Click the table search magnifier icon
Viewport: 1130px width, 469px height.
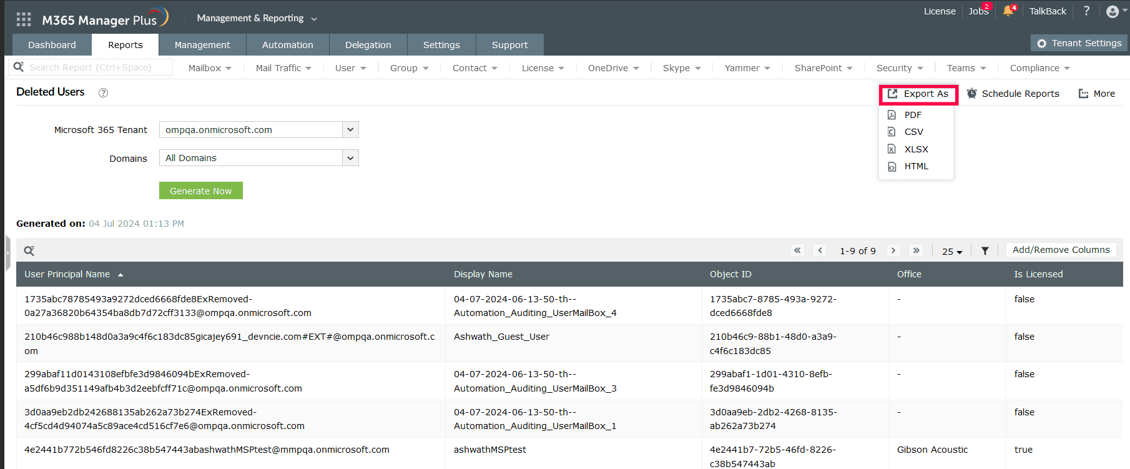tap(29, 251)
